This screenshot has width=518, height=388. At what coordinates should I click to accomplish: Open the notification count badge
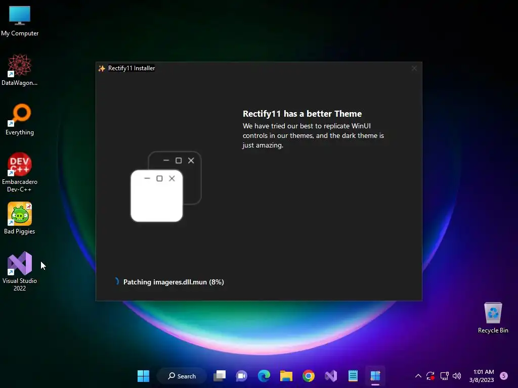click(x=504, y=376)
